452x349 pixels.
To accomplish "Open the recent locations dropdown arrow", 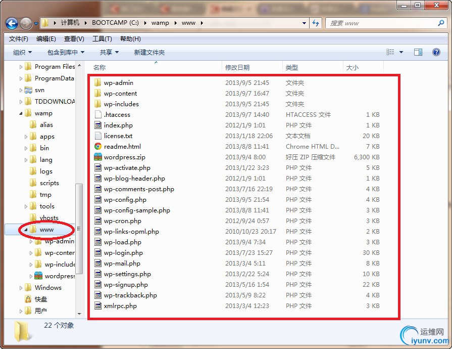I will (x=36, y=24).
